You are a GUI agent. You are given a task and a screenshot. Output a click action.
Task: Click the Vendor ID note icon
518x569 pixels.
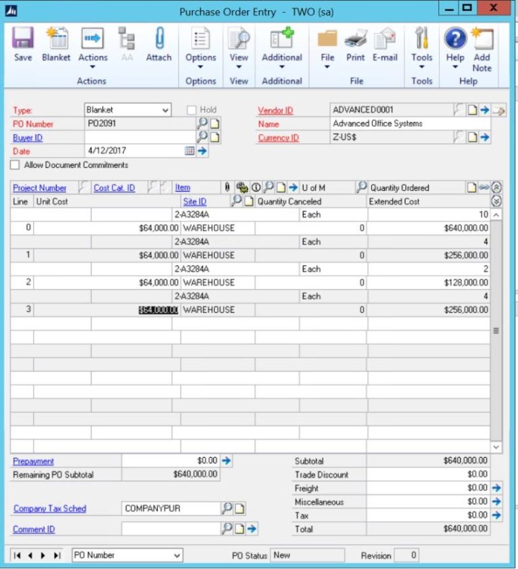472,110
